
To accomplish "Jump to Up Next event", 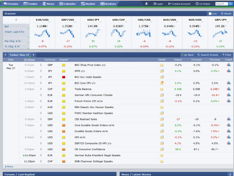I will click(x=187, y=55).
